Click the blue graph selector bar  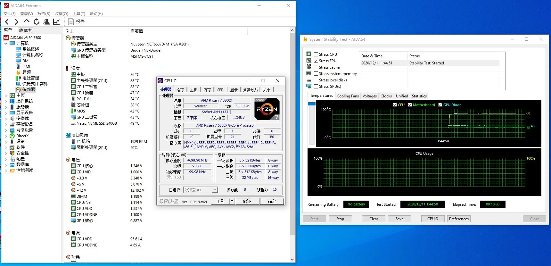312,104
